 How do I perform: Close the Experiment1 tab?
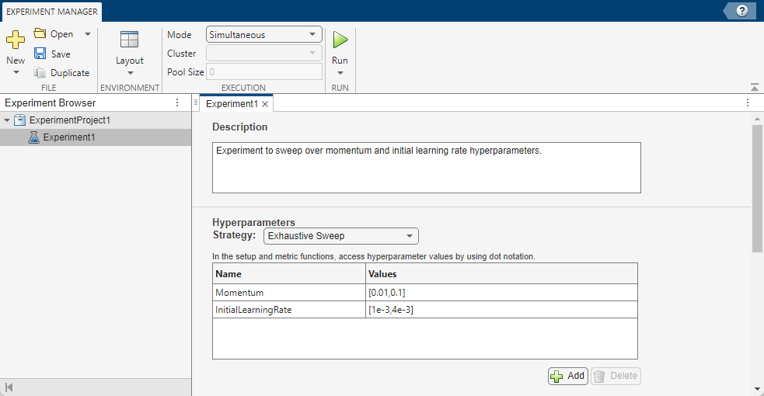[x=265, y=104]
